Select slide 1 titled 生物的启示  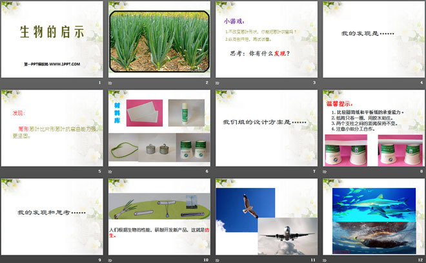tap(52, 39)
